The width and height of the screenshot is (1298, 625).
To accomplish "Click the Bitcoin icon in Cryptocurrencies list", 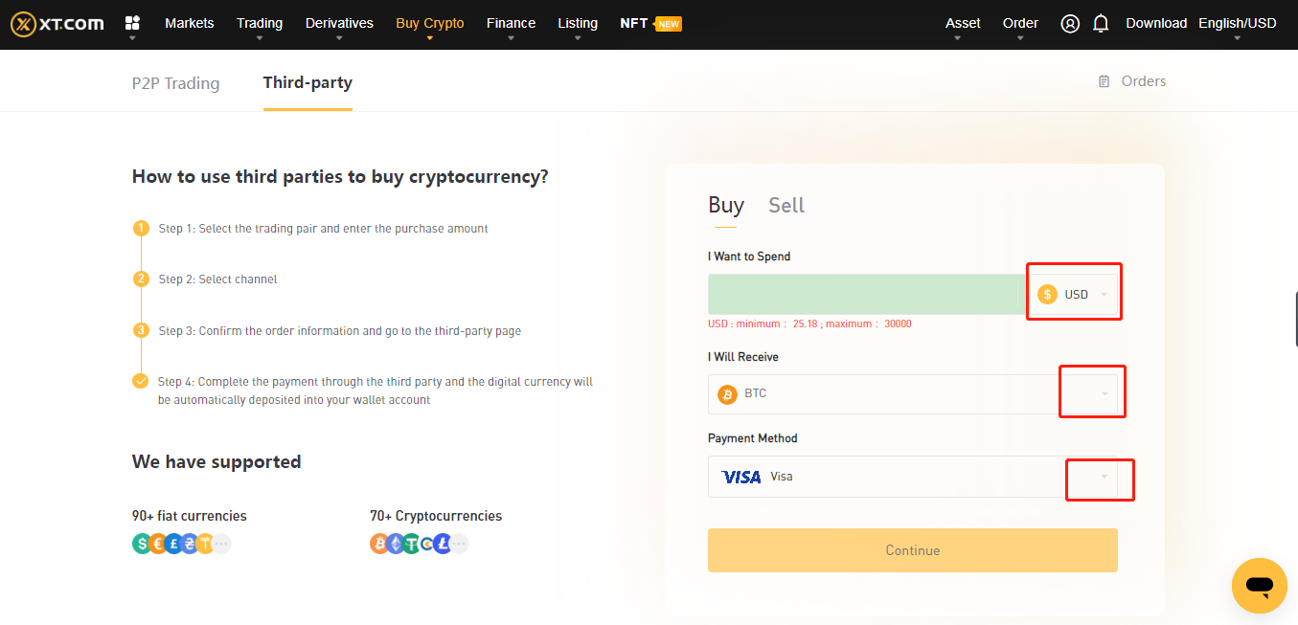I will [x=377, y=543].
